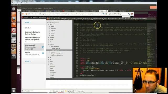Click the search magnifier in Firefox search box

129,14
